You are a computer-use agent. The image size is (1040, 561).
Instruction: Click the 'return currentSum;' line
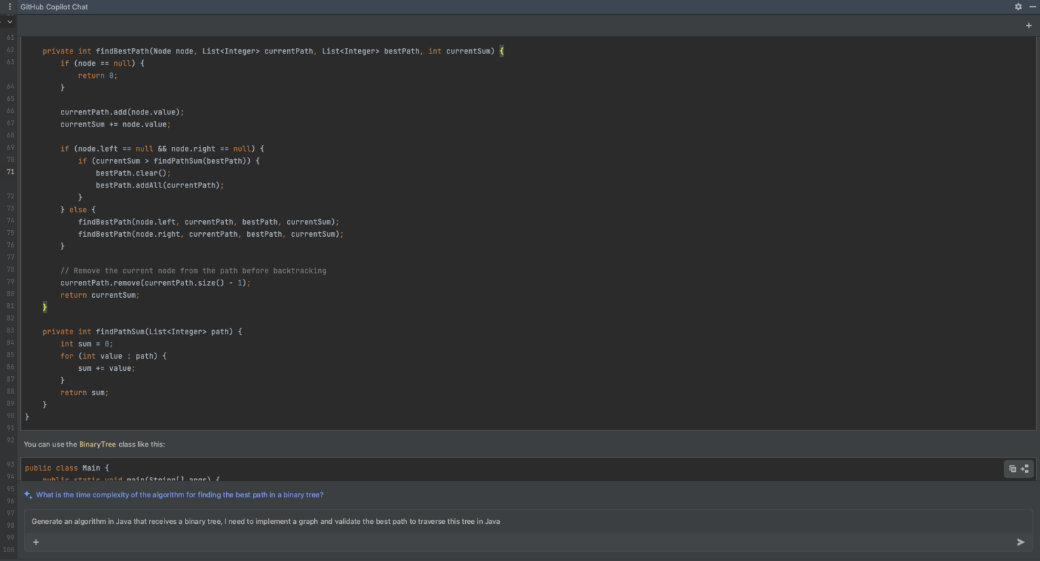(100, 295)
